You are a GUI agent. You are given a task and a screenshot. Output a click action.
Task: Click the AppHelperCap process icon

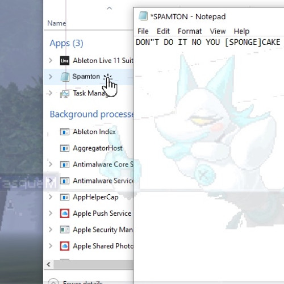65,197
